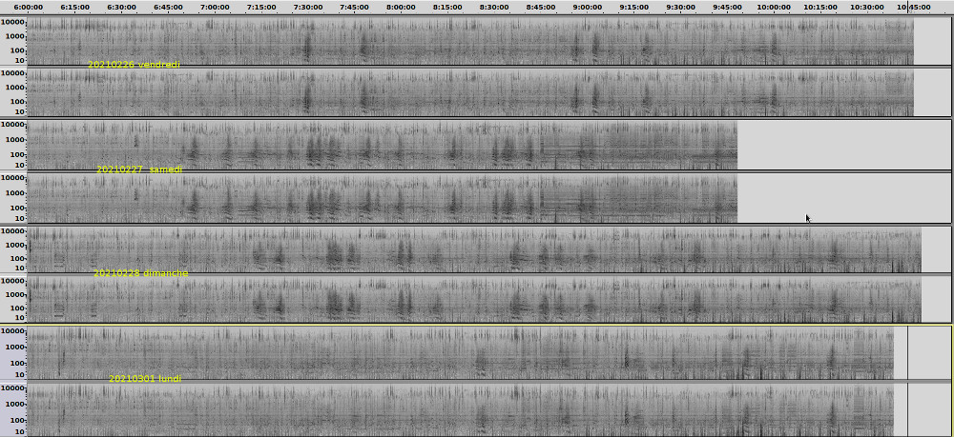Click the '20210227 samedi' track label

(x=139, y=169)
